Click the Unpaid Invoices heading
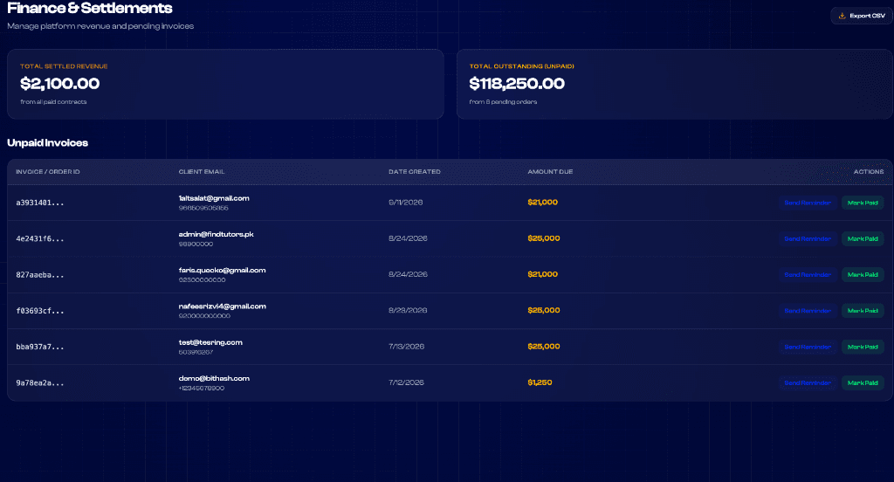Viewport: 894px width, 482px height. click(47, 142)
